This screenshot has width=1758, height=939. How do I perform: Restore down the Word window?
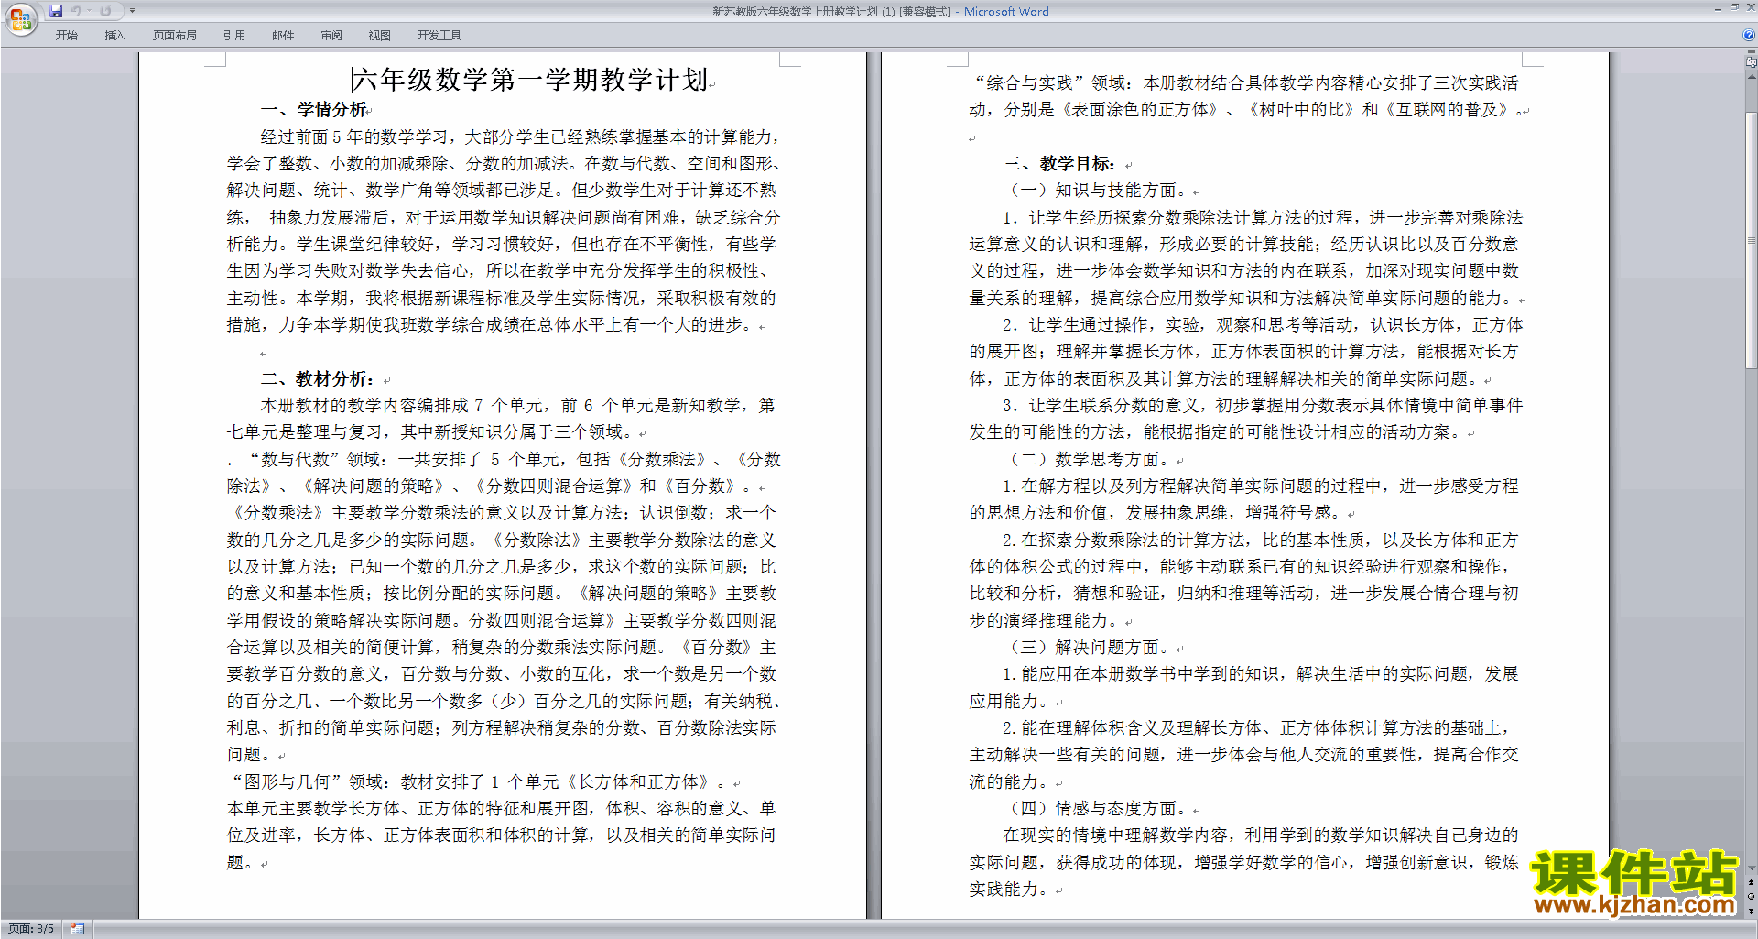tap(1734, 7)
